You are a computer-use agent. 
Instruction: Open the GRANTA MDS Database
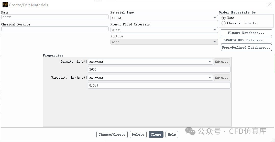[x=246, y=40]
